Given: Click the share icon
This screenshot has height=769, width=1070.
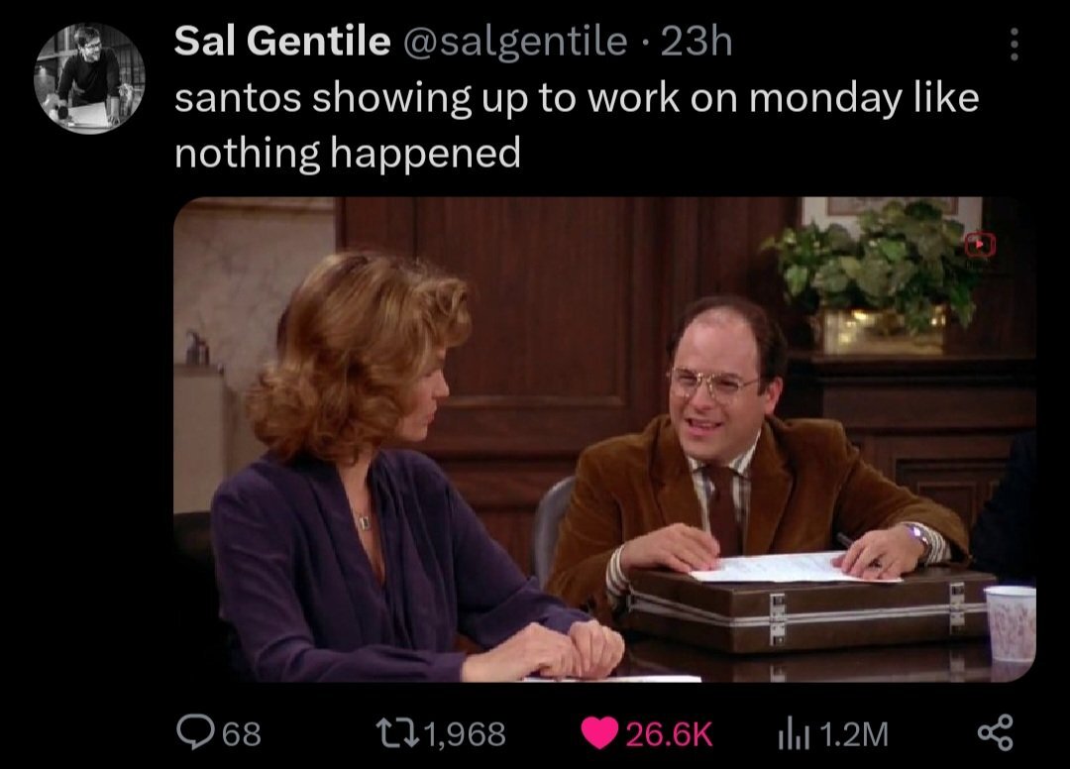Looking at the screenshot, I should click(993, 733).
